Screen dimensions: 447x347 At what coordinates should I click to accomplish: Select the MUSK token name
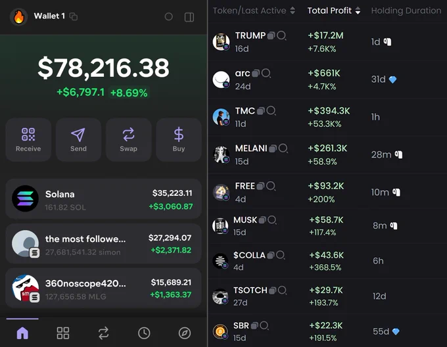pyautogui.click(x=245, y=220)
